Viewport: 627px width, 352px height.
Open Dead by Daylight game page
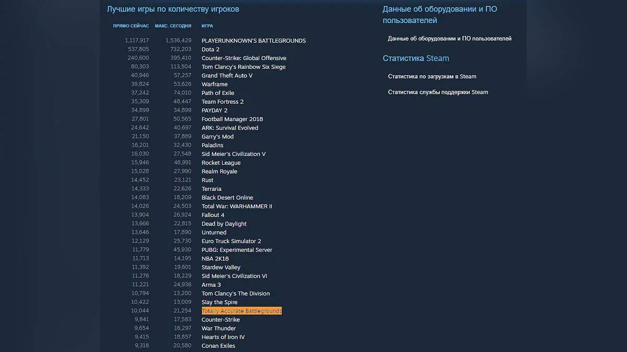pos(224,224)
